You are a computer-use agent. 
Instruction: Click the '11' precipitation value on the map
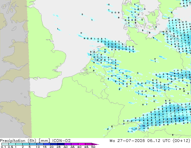tap(144, 126)
